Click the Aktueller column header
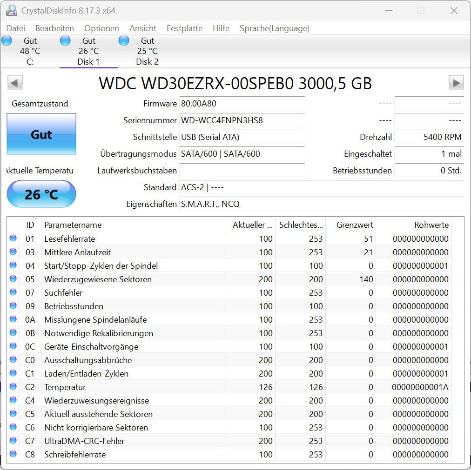471x470 pixels. 250,225
